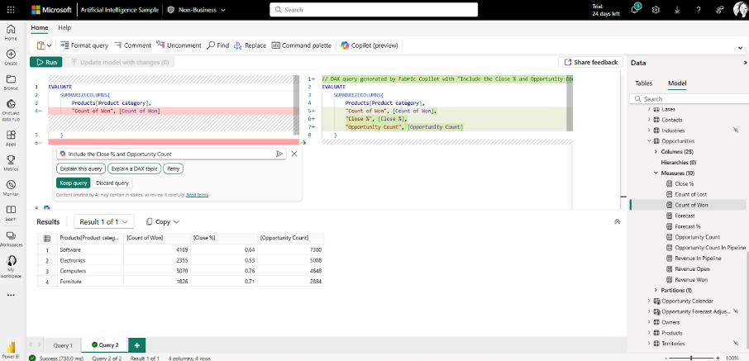
Task: Close the Copilot inline prompt
Action: point(294,154)
